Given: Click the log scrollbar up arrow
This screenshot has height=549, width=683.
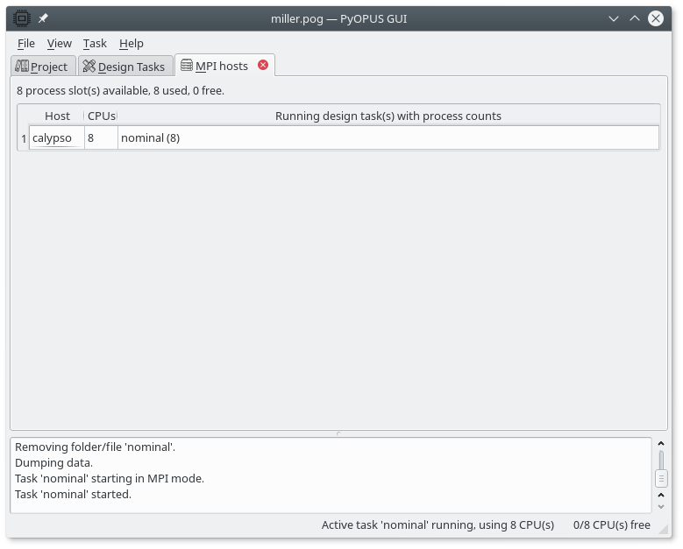Looking at the screenshot, I should pos(661,445).
